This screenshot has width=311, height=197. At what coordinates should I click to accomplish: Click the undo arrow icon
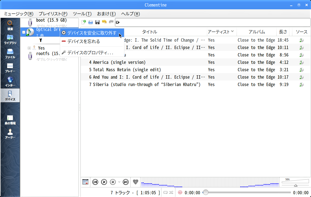[104, 22]
